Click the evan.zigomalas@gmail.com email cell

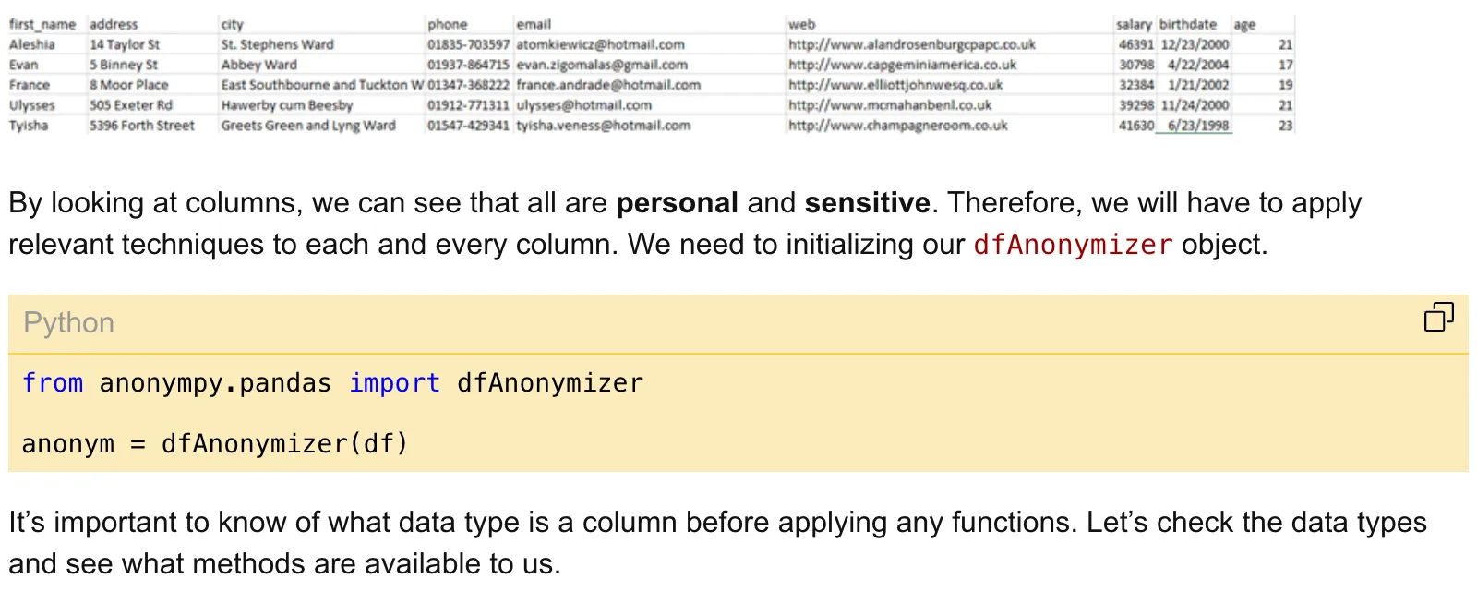pos(602,65)
